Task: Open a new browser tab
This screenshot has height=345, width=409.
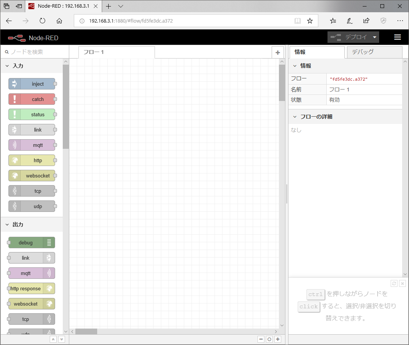Action: click(109, 6)
